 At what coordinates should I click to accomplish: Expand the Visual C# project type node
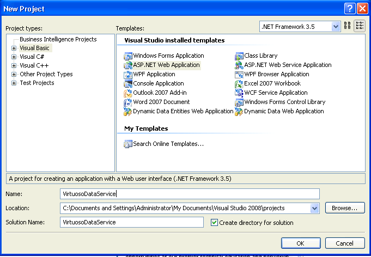[x=14, y=57]
